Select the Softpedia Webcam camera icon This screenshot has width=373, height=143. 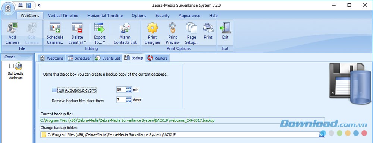coord(19,66)
